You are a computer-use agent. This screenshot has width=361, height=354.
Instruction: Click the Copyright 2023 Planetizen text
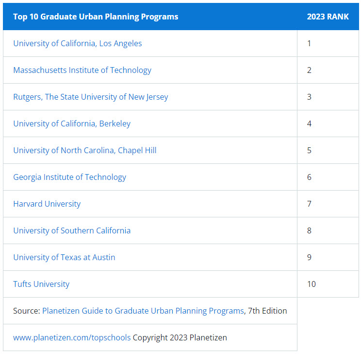point(180,337)
